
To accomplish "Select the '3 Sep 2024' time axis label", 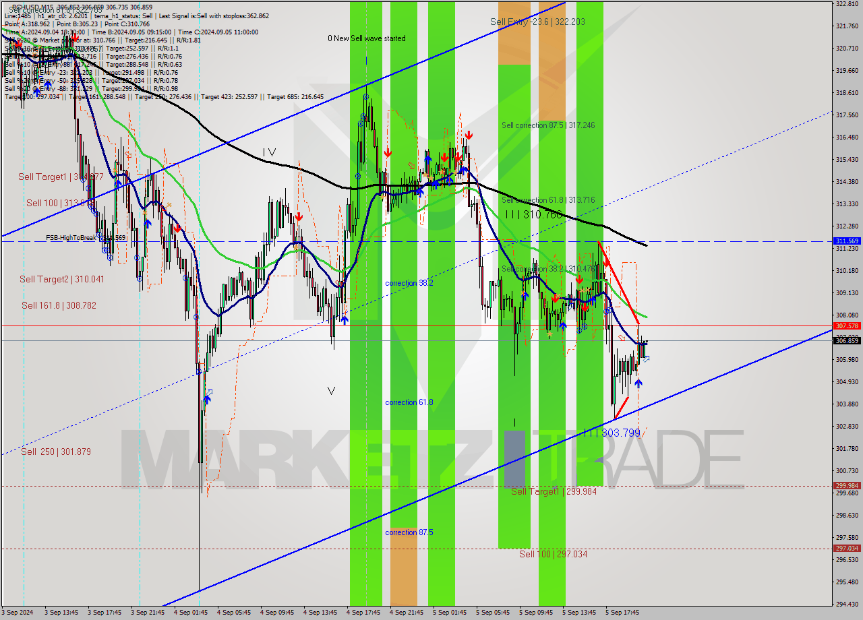I will point(19,613).
